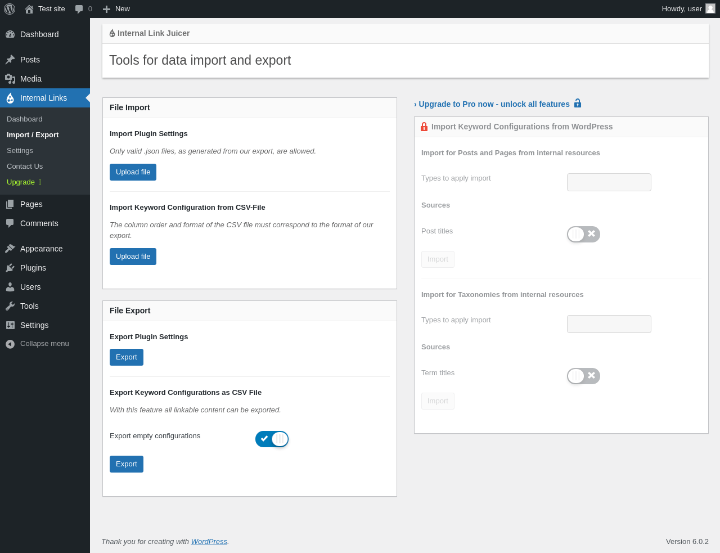Follow the WordPress footer link
Image resolution: width=720 pixels, height=553 pixels.
pos(209,542)
